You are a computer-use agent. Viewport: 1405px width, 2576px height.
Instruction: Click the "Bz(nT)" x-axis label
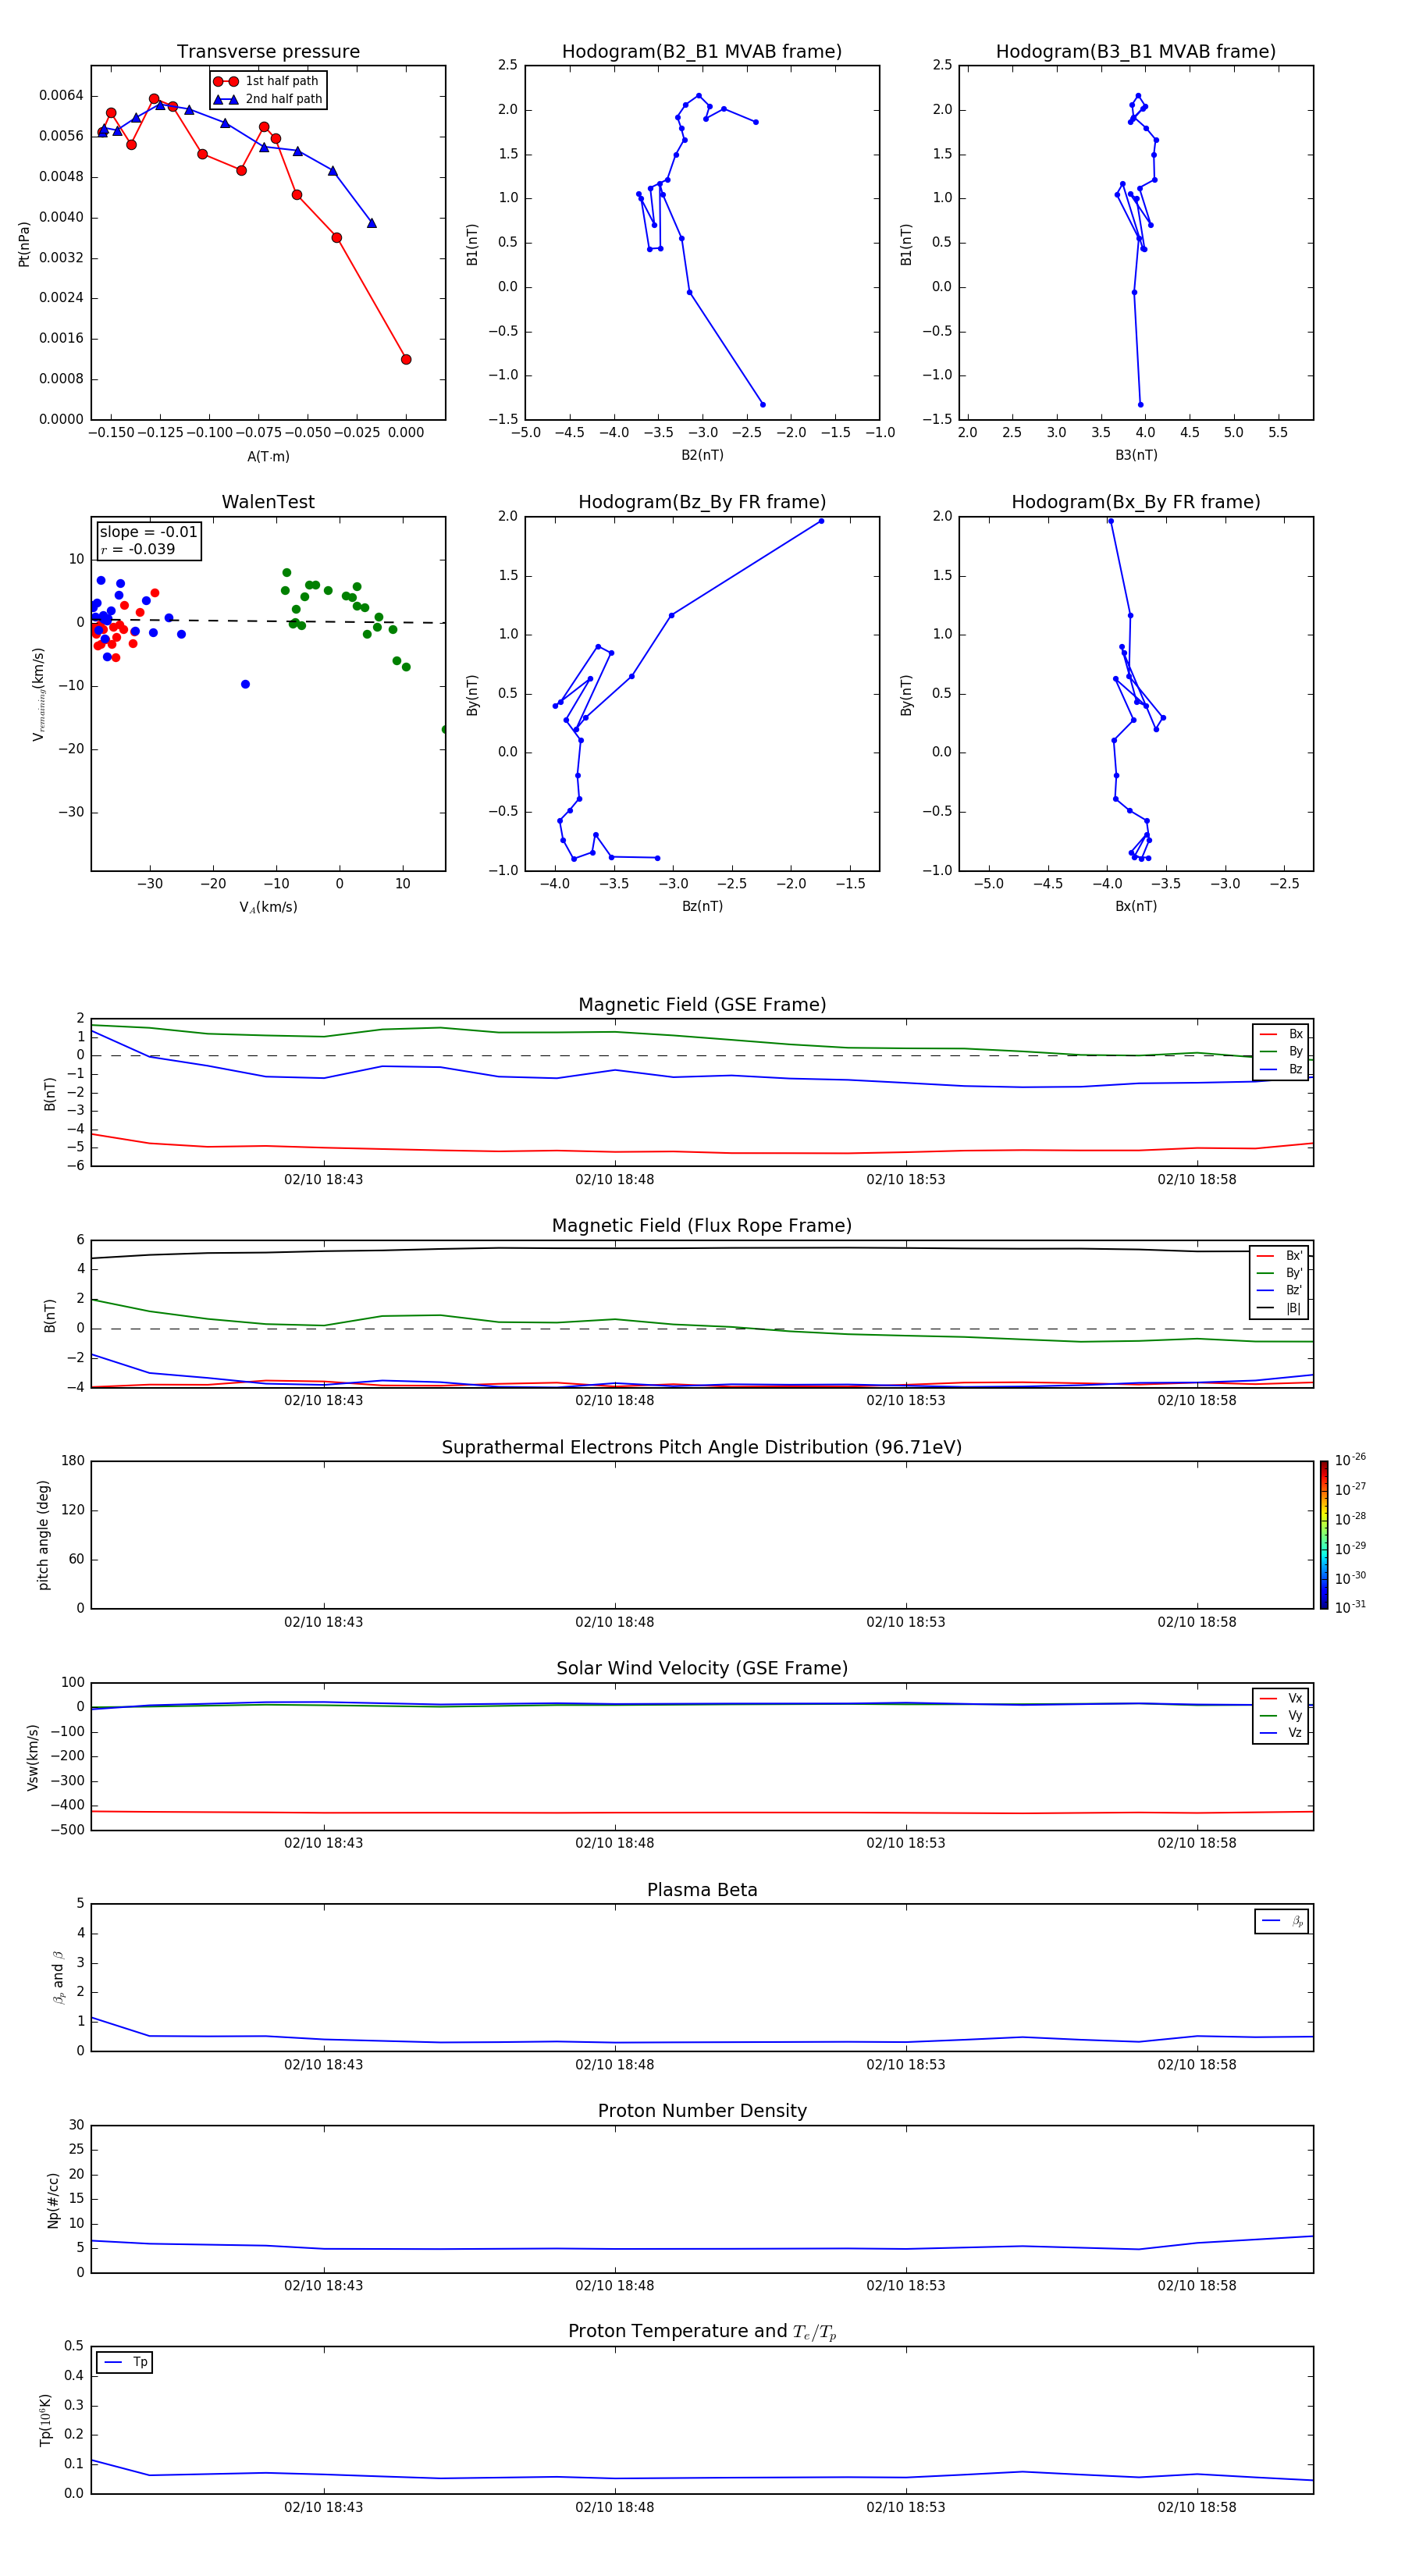click(702, 906)
